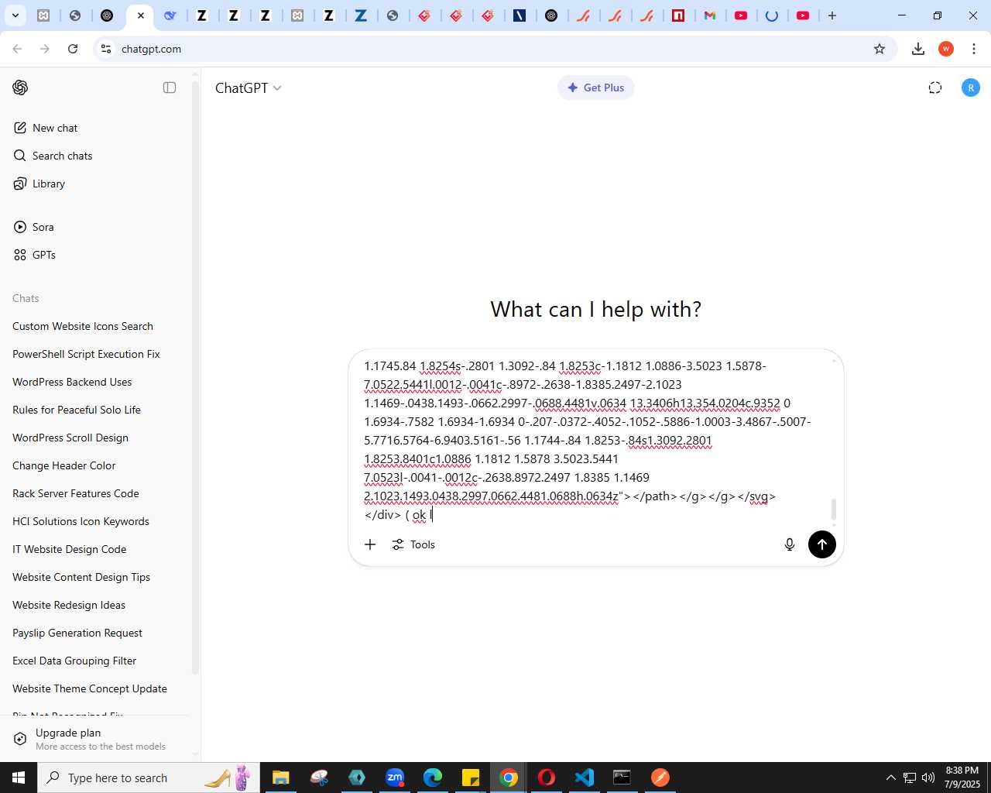
Task: Open chat 'Website Theme Concept Update'
Action: (x=90, y=688)
